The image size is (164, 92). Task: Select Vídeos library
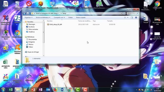coord(30,47)
